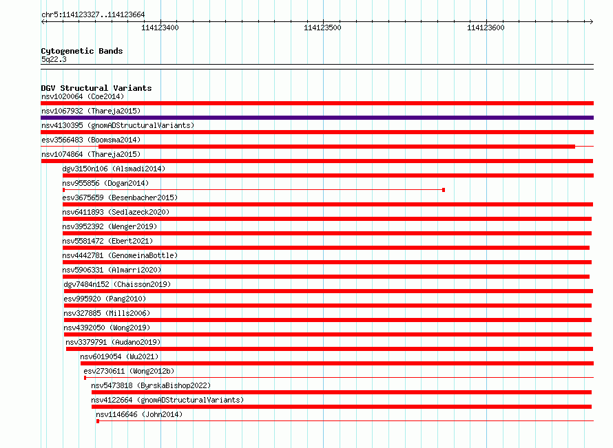
Task: Click the right arrow of the ruler
Action: pos(591,21)
